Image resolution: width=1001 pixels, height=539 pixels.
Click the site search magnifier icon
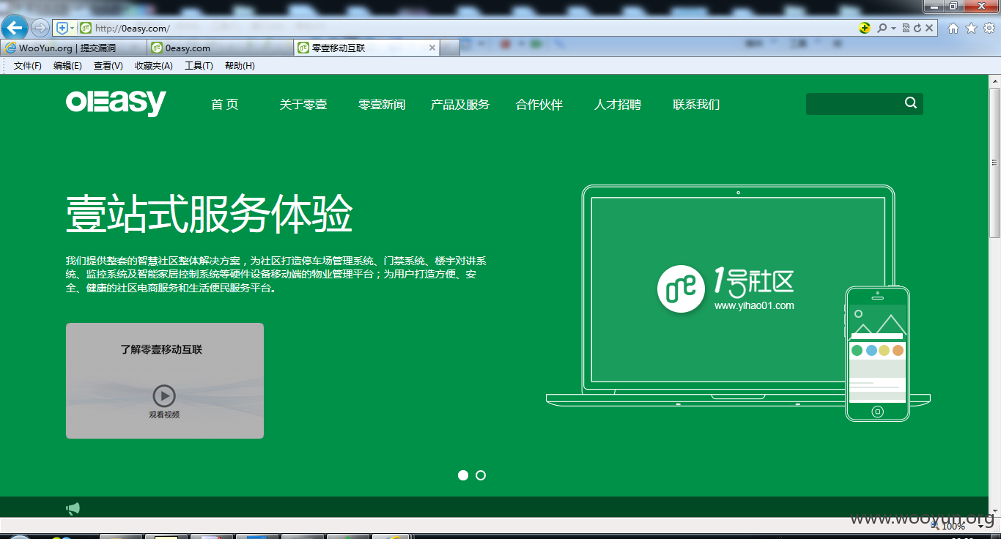[911, 103]
